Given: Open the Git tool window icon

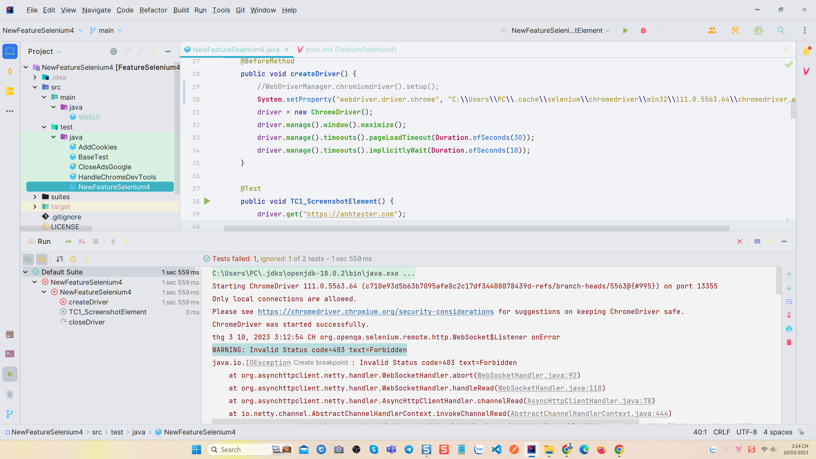Looking at the screenshot, I should point(10,414).
